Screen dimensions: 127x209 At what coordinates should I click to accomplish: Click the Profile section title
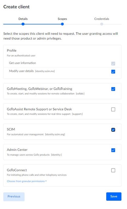(x=12, y=51)
